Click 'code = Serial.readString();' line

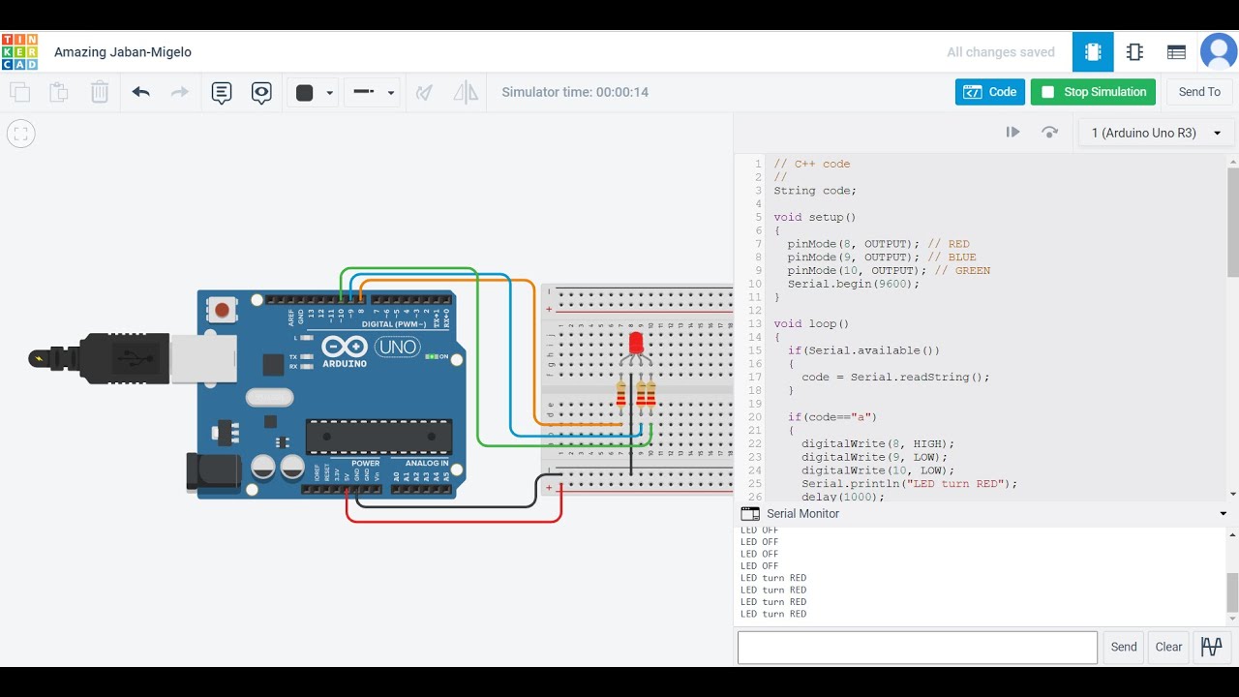895,377
